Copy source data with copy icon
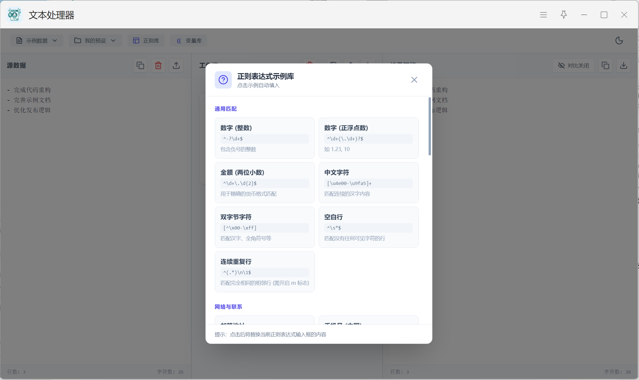Viewport: 639px width, 380px height. [x=140, y=66]
